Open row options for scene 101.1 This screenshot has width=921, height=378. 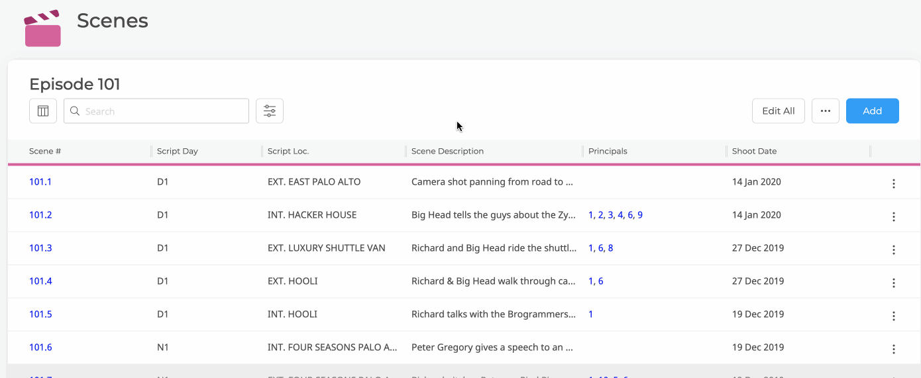click(894, 183)
